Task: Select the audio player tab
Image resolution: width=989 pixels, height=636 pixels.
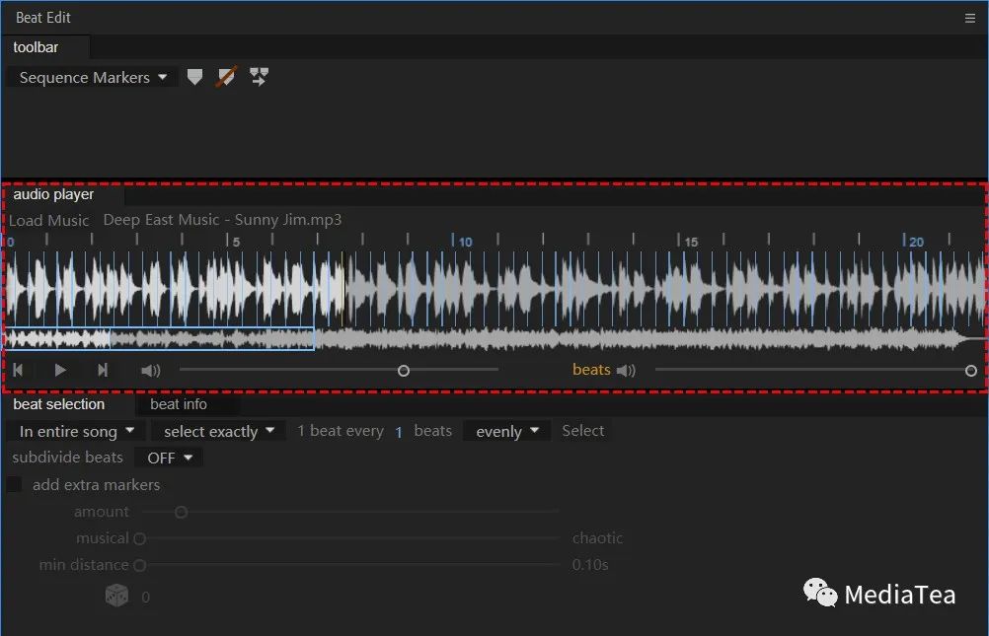Action: click(53, 194)
